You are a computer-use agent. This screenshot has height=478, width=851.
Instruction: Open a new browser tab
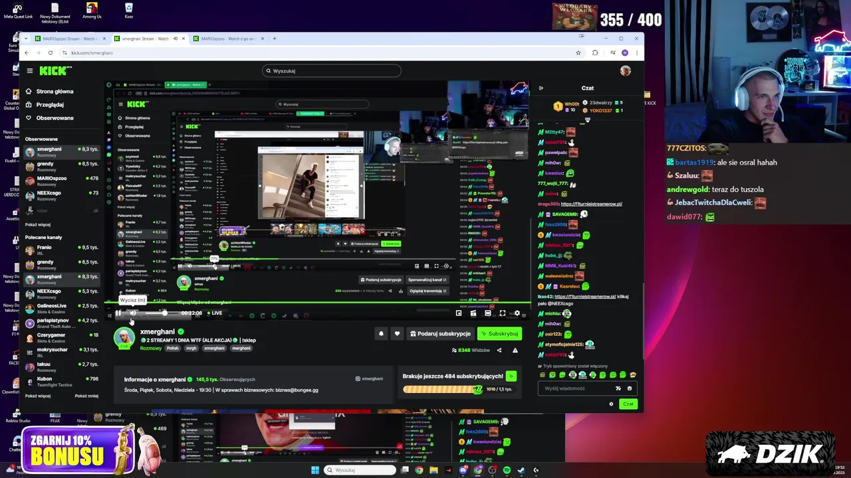pos(274,39)
